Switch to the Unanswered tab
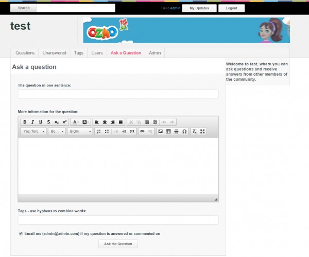 (54, 53)
